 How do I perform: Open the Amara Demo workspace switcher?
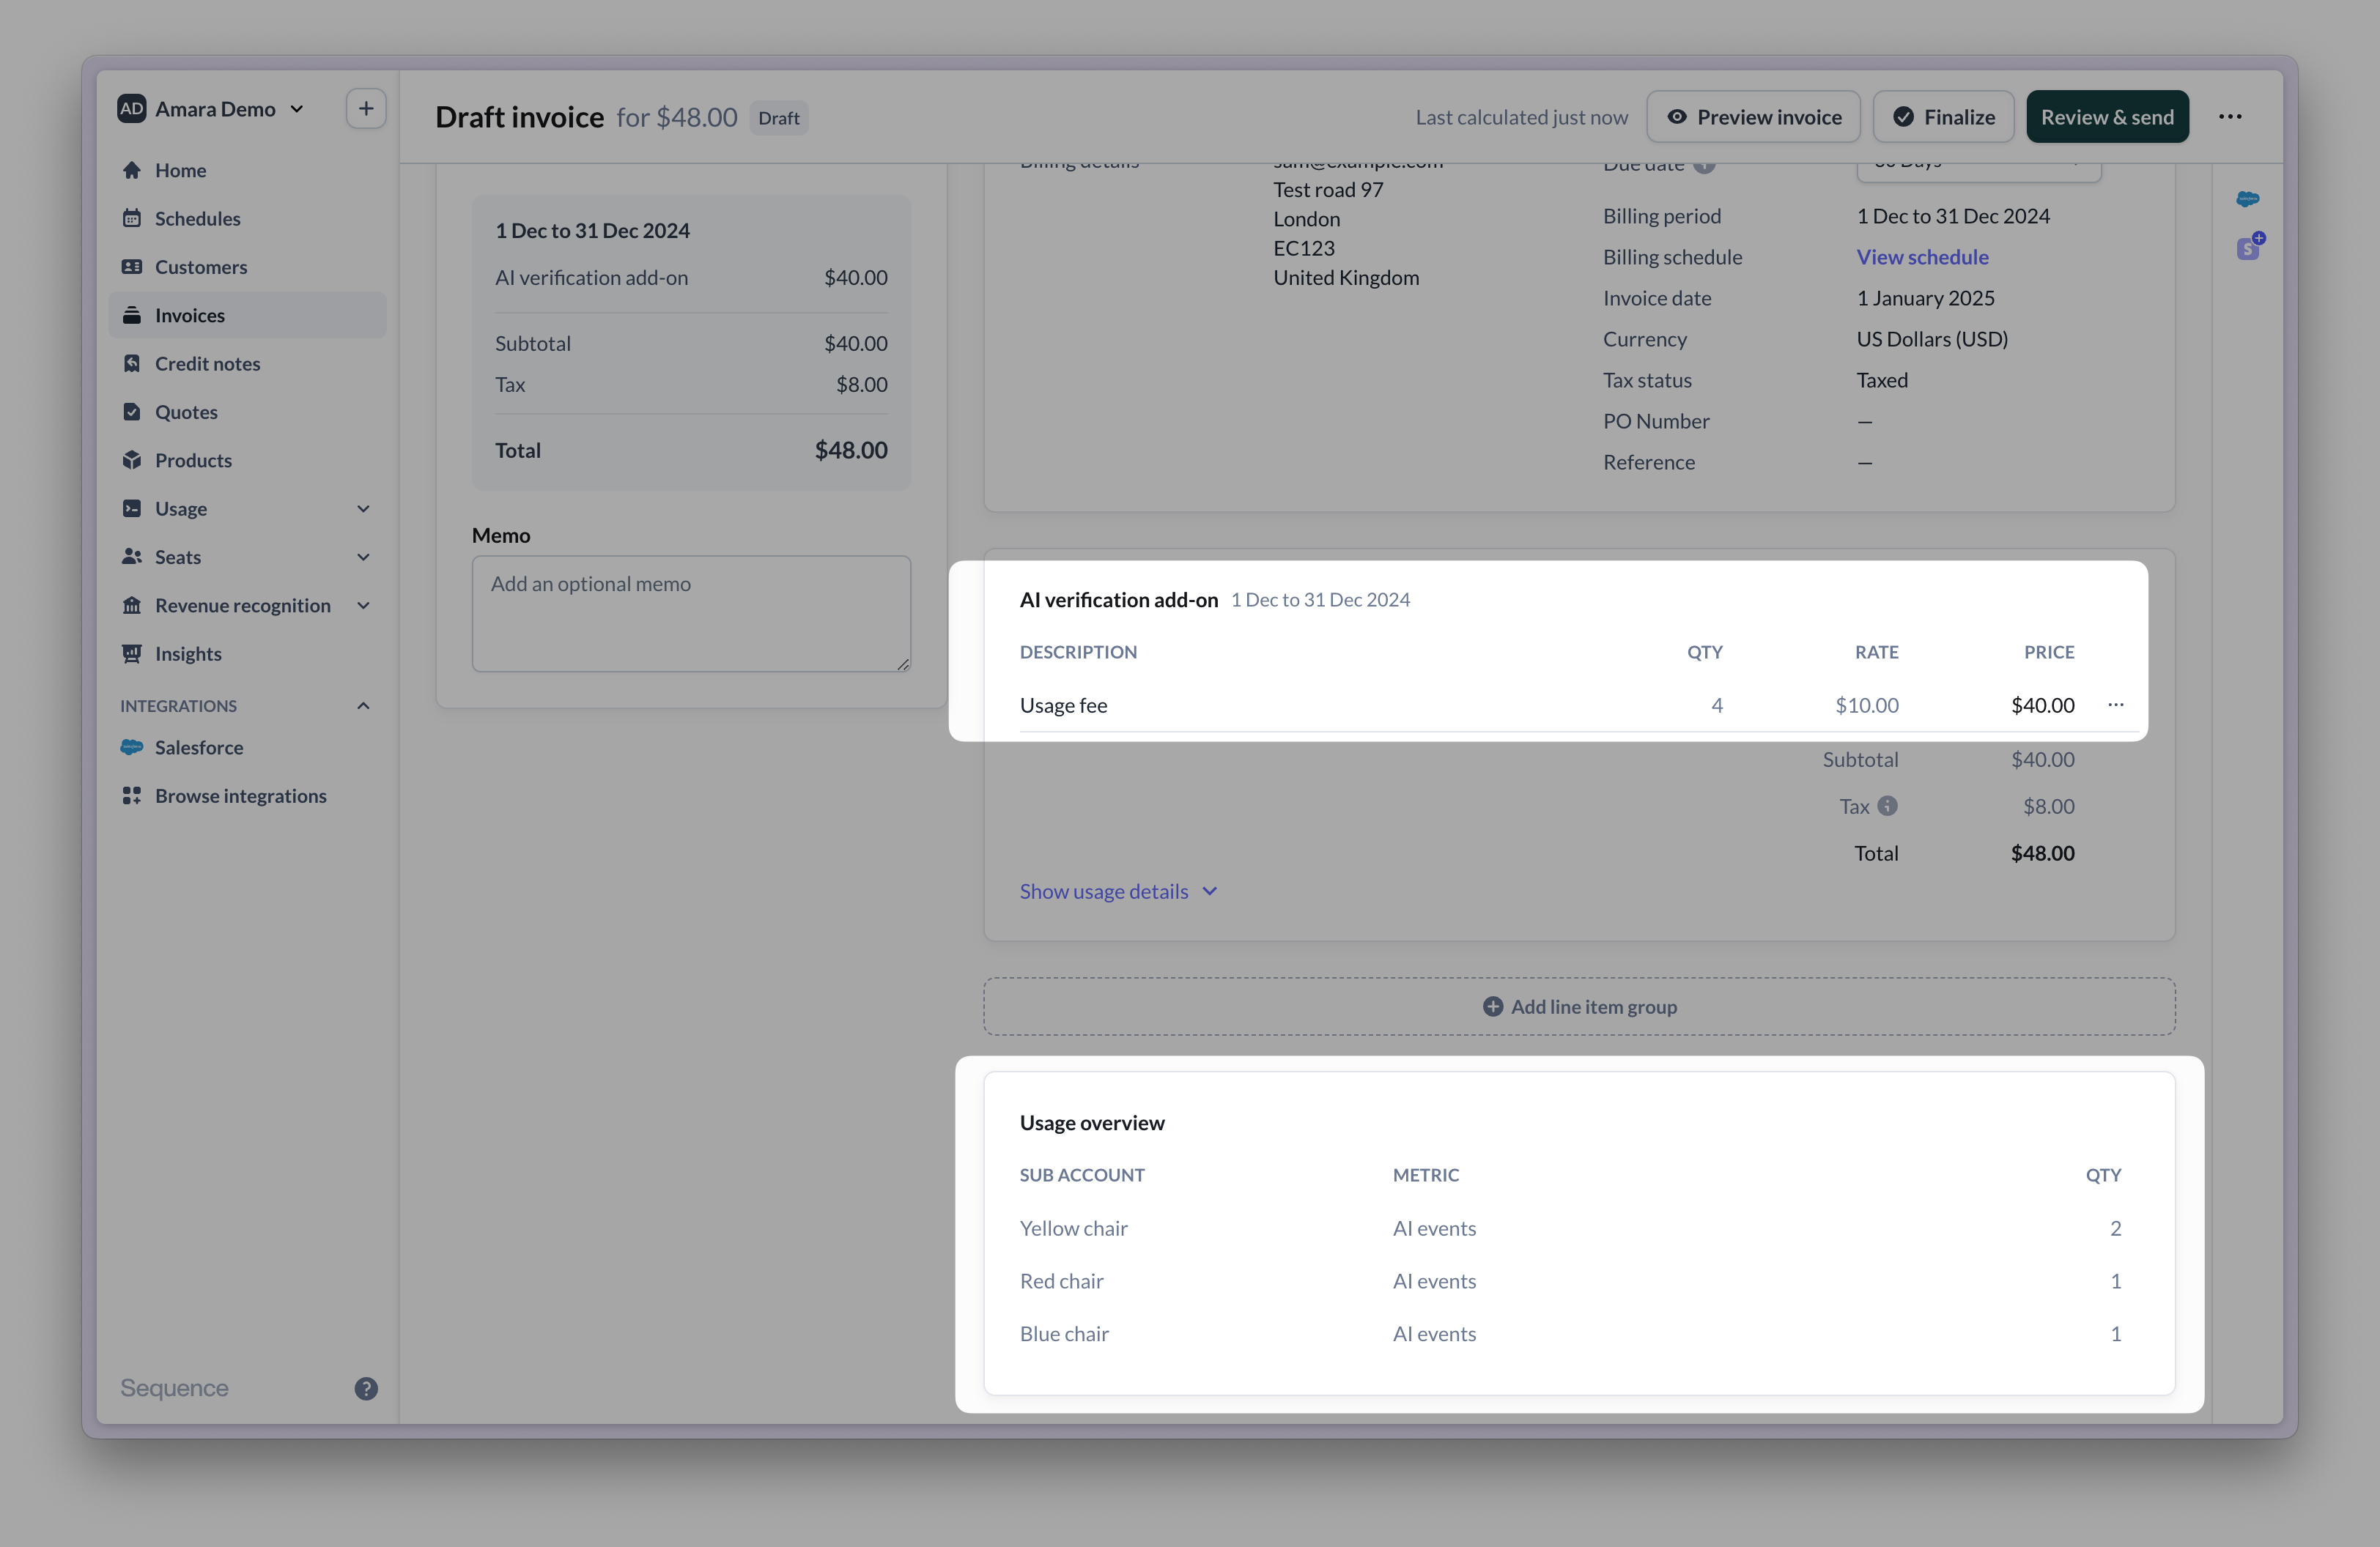pos(212,109)
